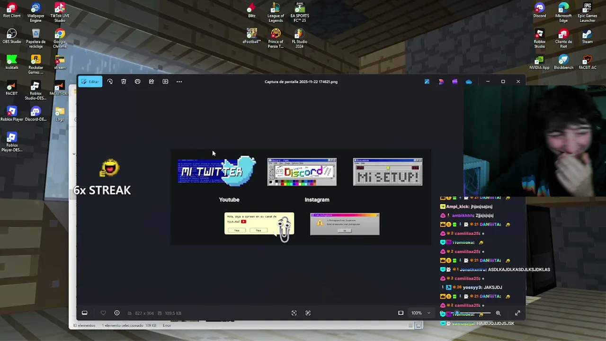Select the Riot Client desktop icon
Viewport: 606px width, 341px height.
pyautogui.click(x=12, y=11)
